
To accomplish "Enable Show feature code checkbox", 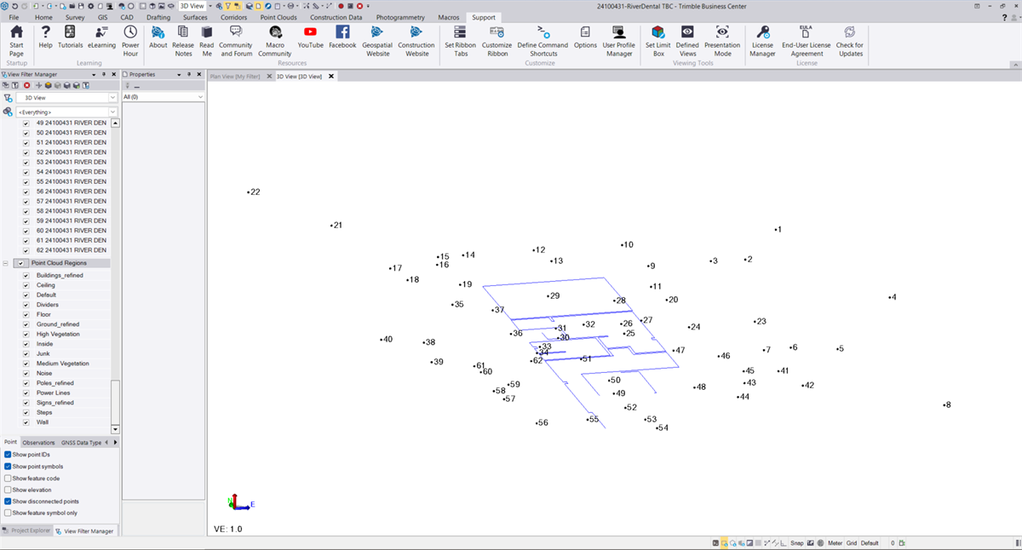I will click(x=8, y=478).
